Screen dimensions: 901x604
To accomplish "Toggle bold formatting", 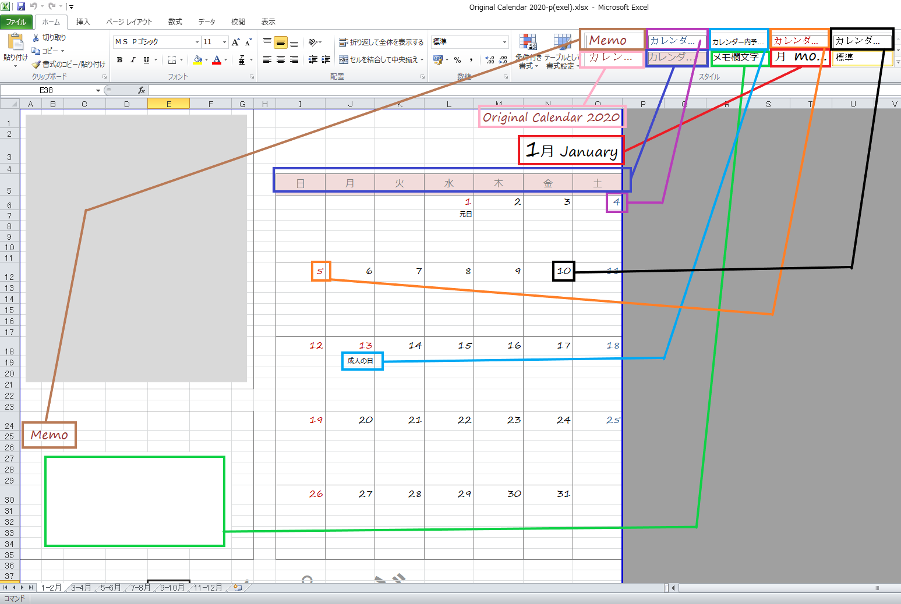I will 119,60.
